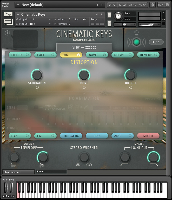Click the low-cut curve icon

(x=124, y=165)
